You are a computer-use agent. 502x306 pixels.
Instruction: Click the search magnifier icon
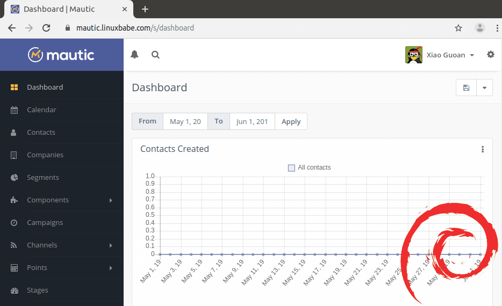click(x=155, y=54)
